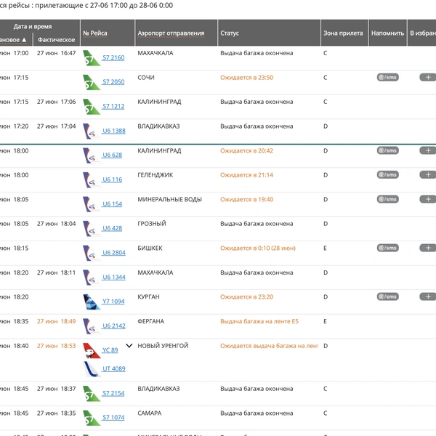The image size is (436, 436).
Task: Open flight Y7 1094 link
Action: (x=113, y=301)
